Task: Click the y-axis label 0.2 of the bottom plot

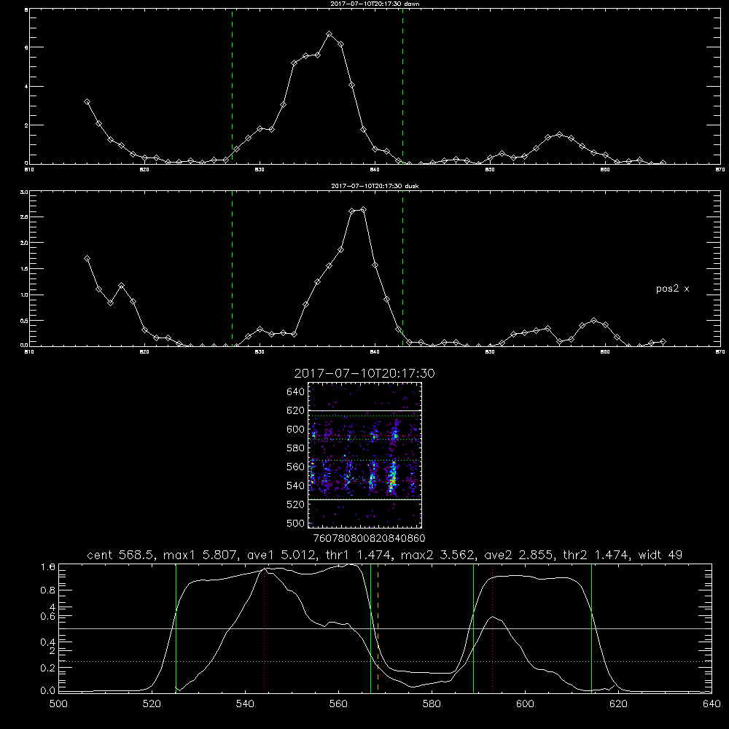Action: (48, 668)
